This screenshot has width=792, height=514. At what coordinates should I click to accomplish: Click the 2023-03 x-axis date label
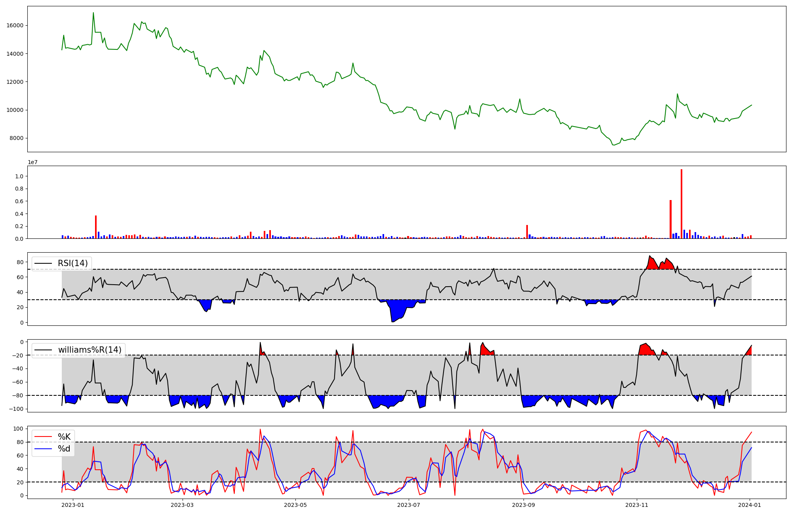(x=183, y=505)
